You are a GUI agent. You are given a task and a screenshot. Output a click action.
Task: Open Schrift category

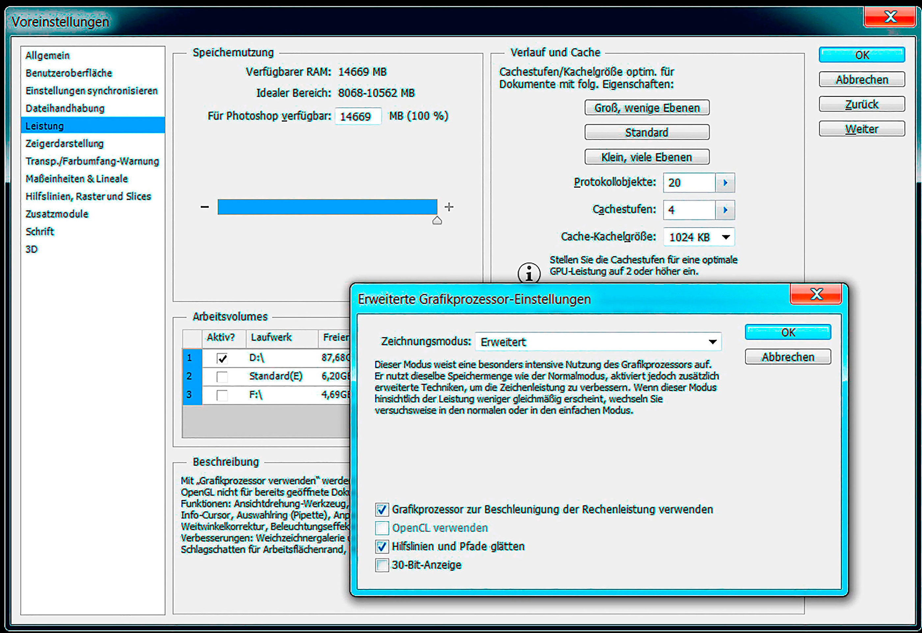93,232
